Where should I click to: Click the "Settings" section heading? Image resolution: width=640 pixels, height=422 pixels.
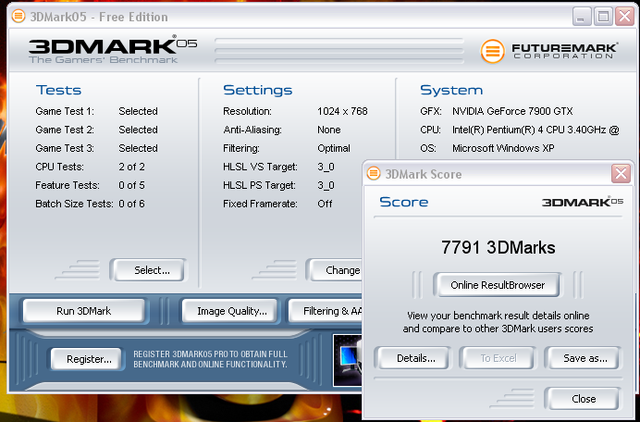257,90
